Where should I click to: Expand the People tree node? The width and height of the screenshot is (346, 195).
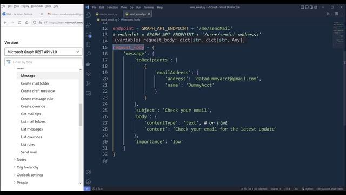point(15,183)
